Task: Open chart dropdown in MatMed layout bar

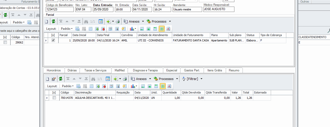Action: 136,86
